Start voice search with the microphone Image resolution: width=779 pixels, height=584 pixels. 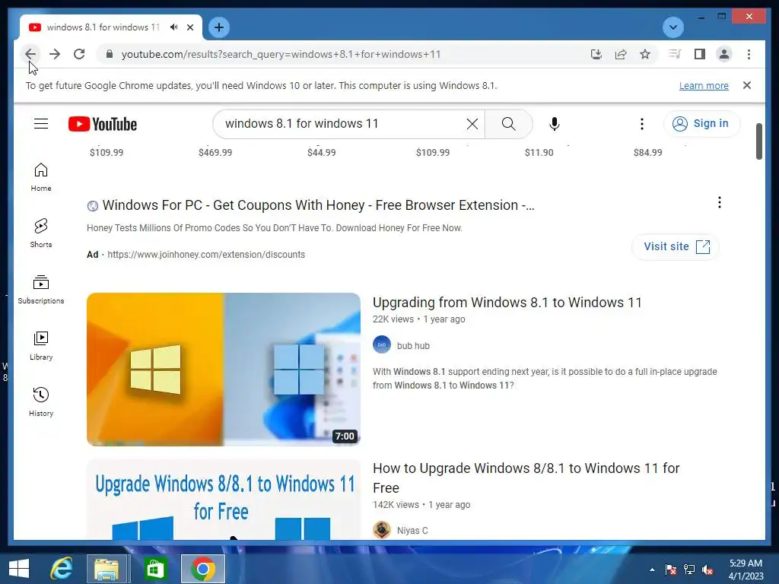click(x=555, y=124)
